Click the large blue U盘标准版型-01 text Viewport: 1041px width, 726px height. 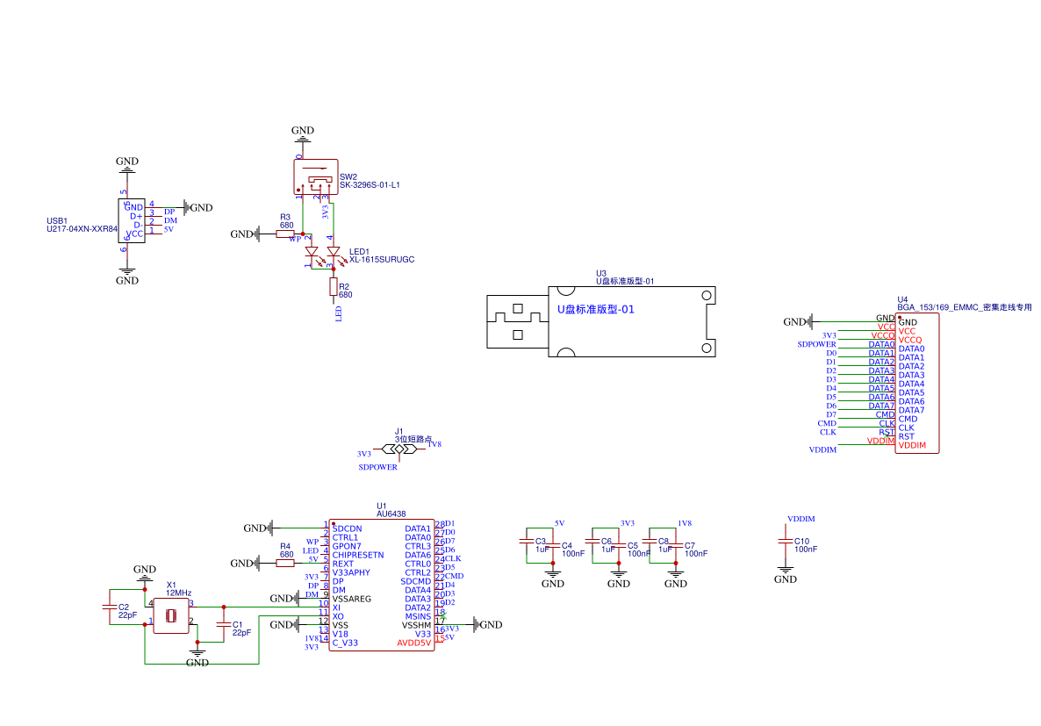pyautogui.click(x=595, y=309)
